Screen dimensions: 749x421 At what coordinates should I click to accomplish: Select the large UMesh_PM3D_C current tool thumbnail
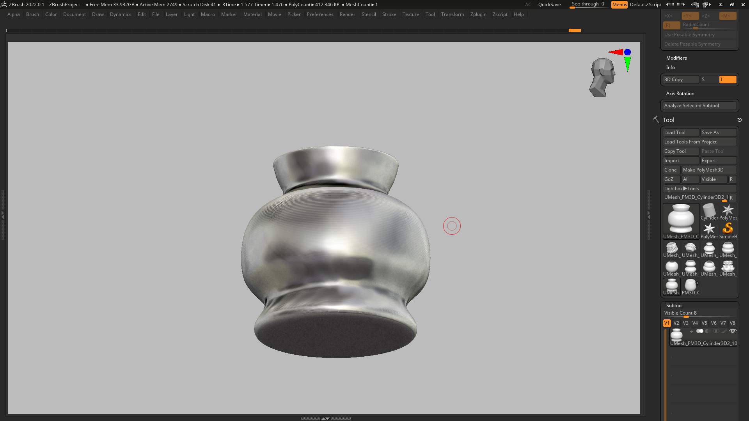[681, 221]
